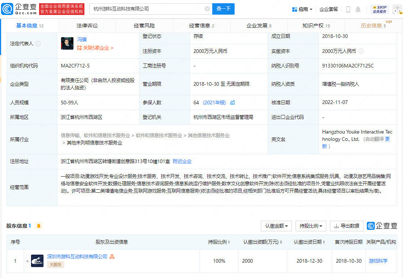Open the notification bell icon in top bar
This screenshot has height=278, width=403.
[x=357, y=8]
